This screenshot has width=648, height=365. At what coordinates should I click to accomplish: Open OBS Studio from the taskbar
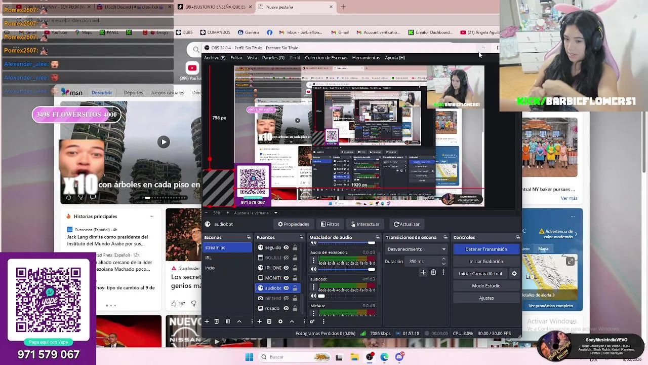pyautogui.click(x=370, y=357)
